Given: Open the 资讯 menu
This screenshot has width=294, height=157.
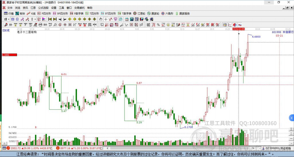Looking at the screenshot, I should point(25,8).
